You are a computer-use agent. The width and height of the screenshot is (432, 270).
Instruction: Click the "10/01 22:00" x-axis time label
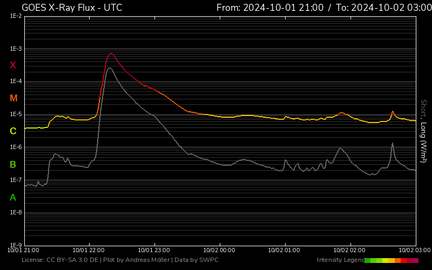click(x=89, y=250)
